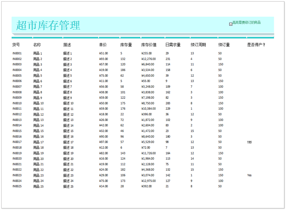
Task: Select the ¥56.00 unit price cell
Action: [103, 87]
